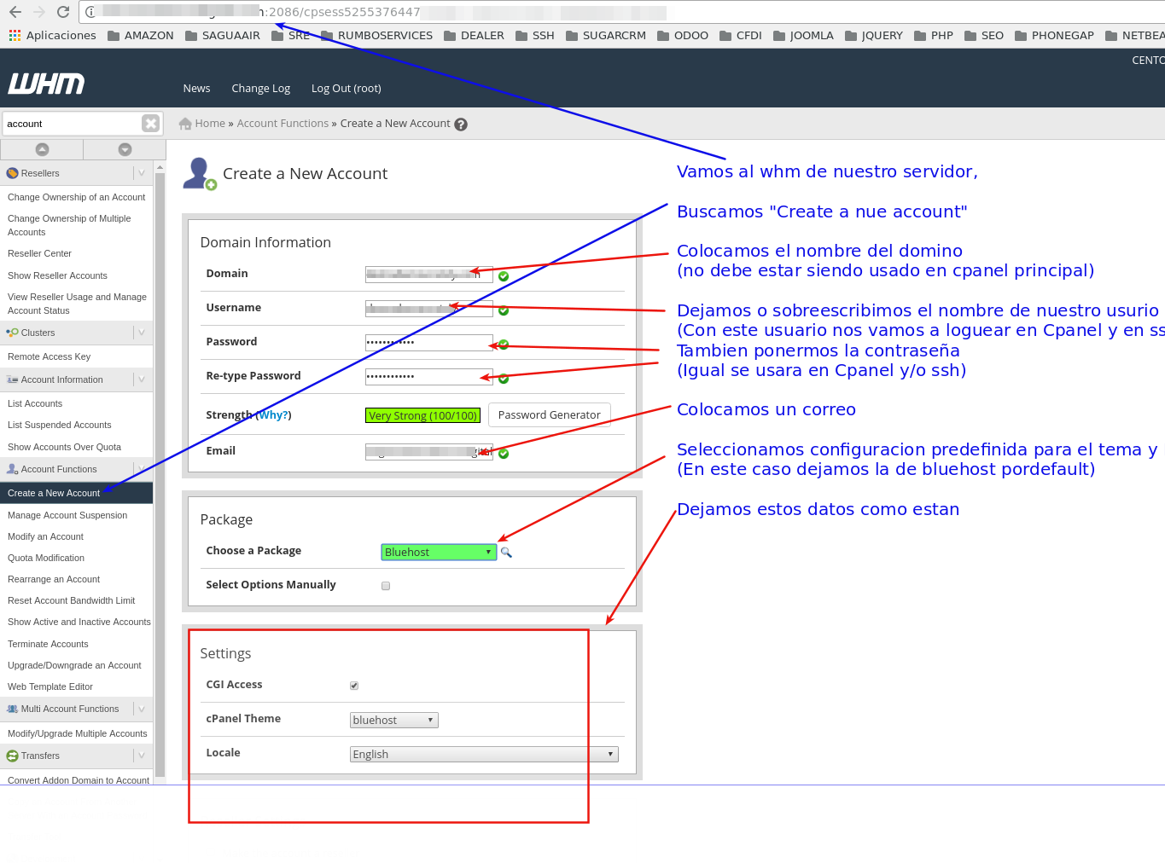Toggle the CGI Access checkbox
1165x863 pixels.
(354, 686)
